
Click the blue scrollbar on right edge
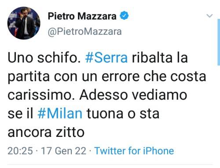click(219, 42)
